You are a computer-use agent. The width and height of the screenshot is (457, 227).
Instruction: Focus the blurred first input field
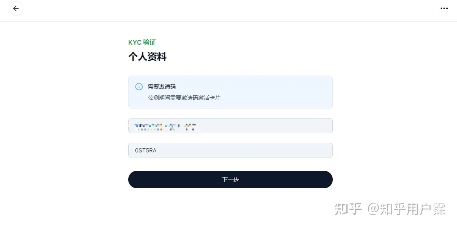coord(230,126)
